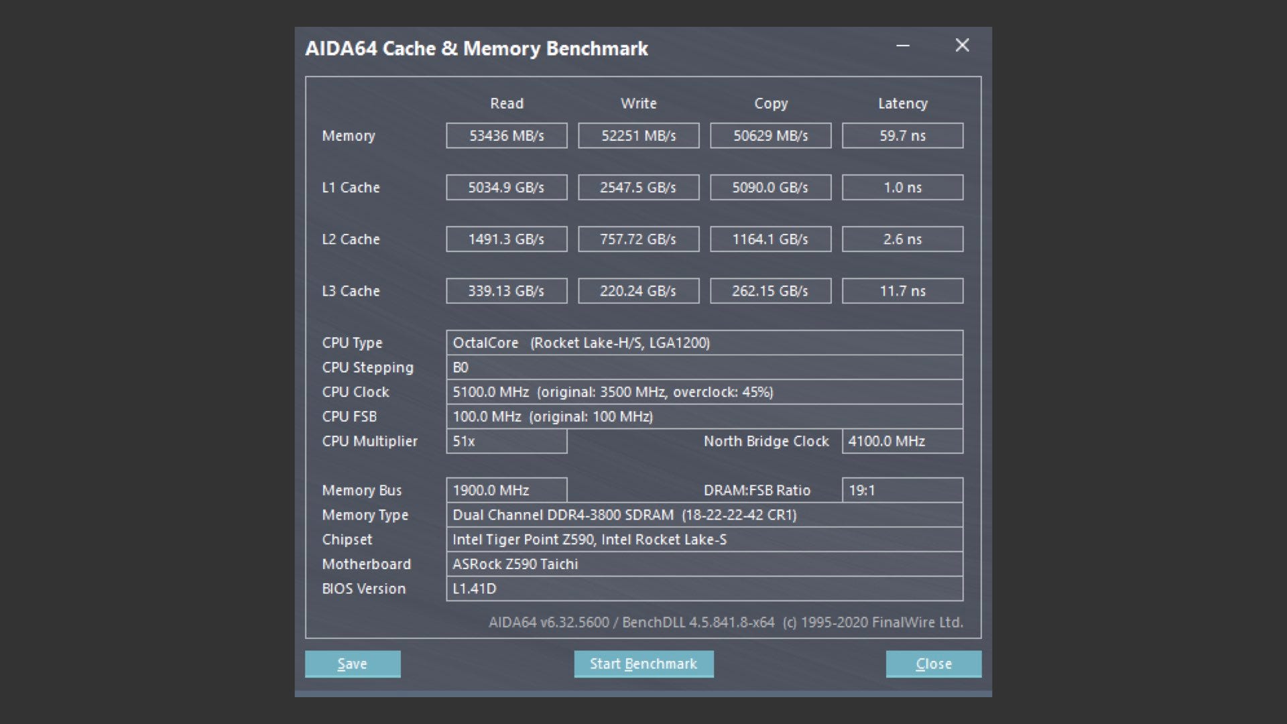This screenshot has width=1287, height=724.
Task: Click the L1 Cache row label
Action: pos(351,188)
